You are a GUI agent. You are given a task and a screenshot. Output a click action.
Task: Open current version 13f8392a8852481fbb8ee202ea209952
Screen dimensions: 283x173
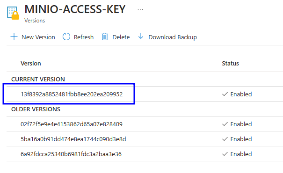click(x=72, y=94)
